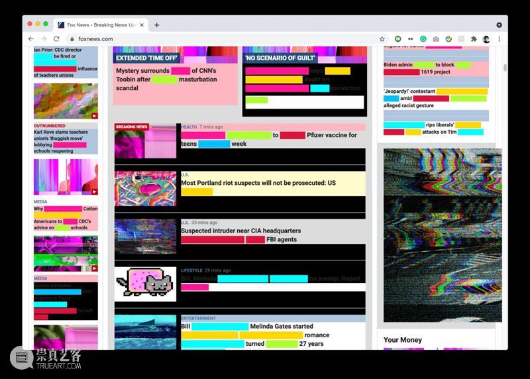Image resolution: width=530 pixels, height=379 pixels.
Task: Bookmark this page with the star
Action: coord(382,39)
